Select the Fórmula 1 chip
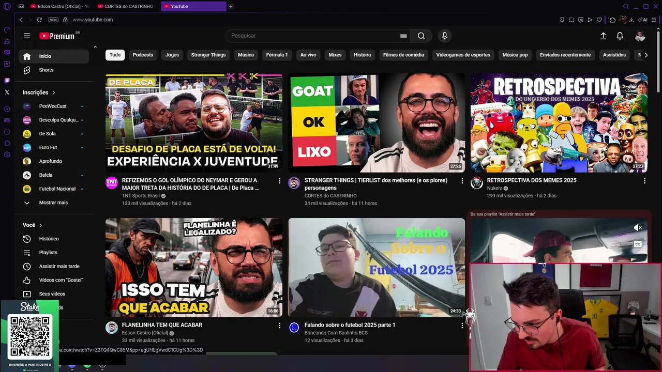 [277, 55]
